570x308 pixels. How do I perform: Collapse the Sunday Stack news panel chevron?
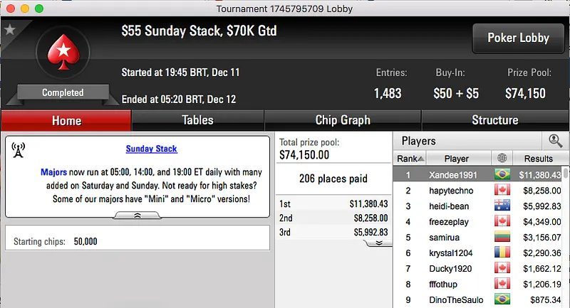tap(137, 214)
